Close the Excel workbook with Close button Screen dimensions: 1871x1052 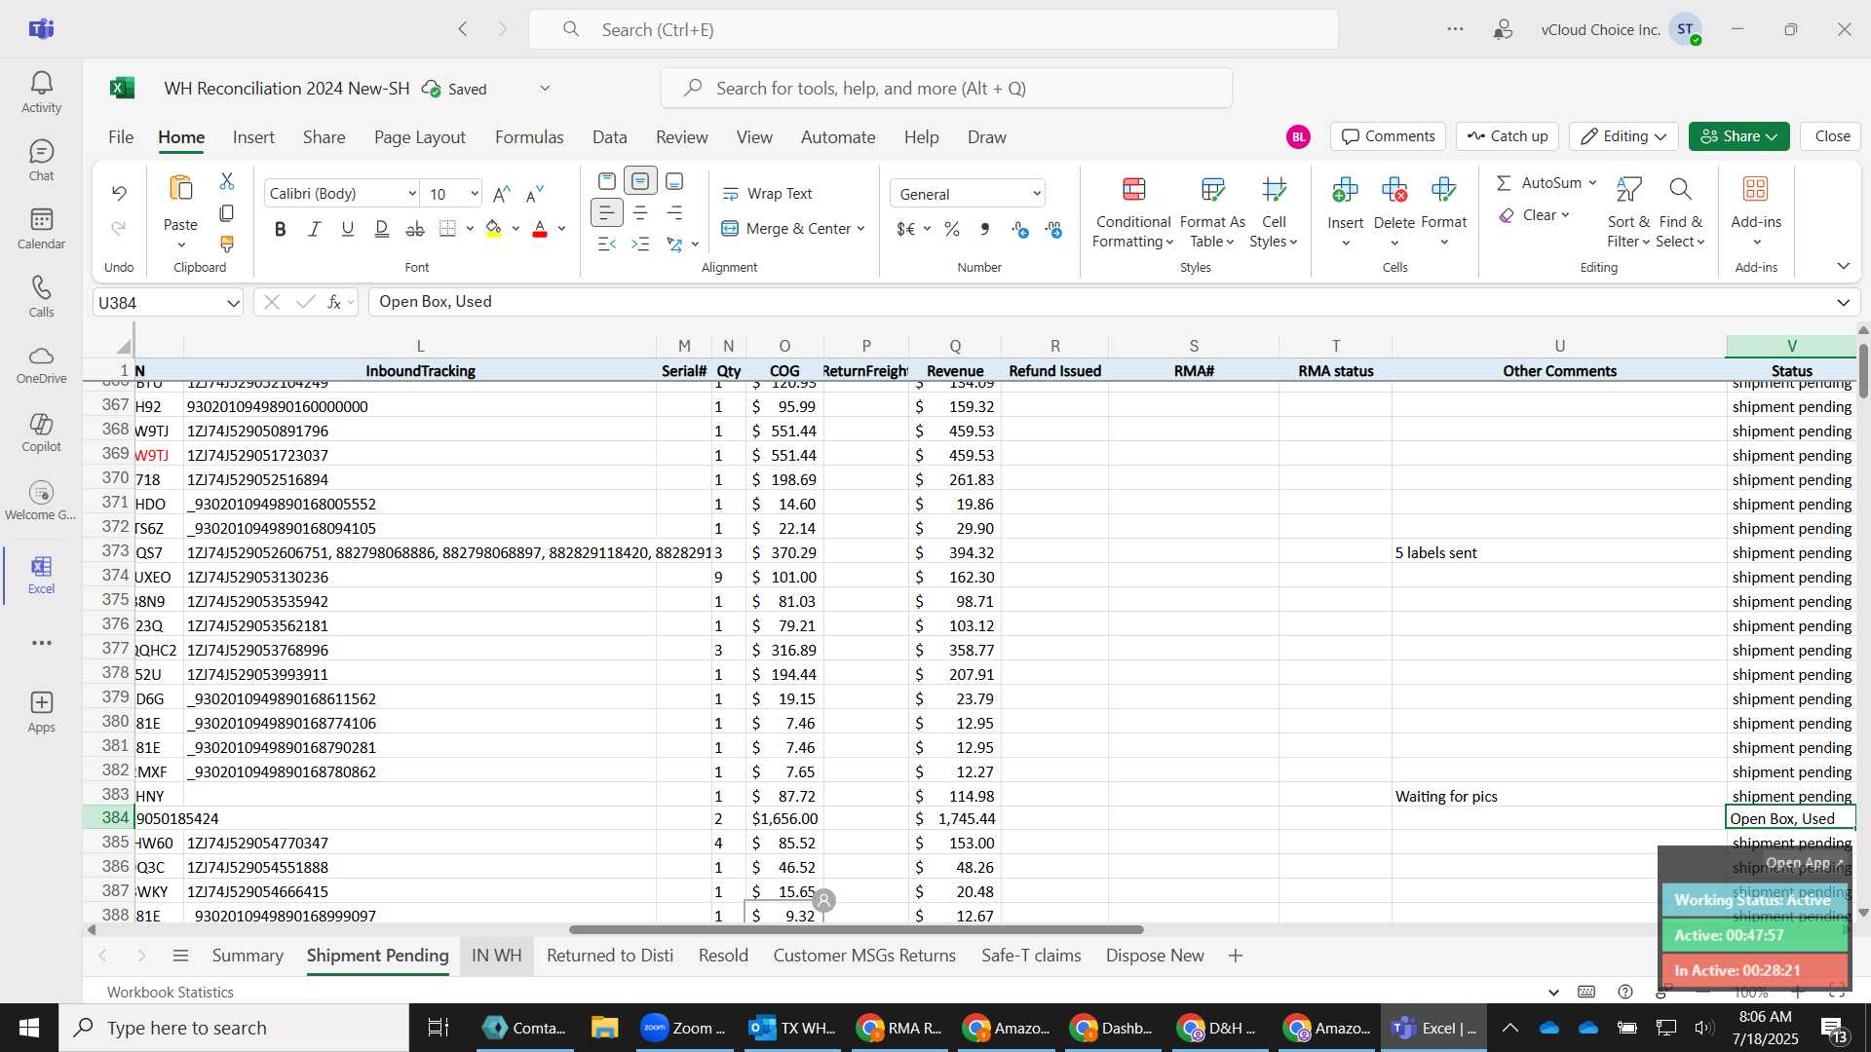coord(1832,136)
